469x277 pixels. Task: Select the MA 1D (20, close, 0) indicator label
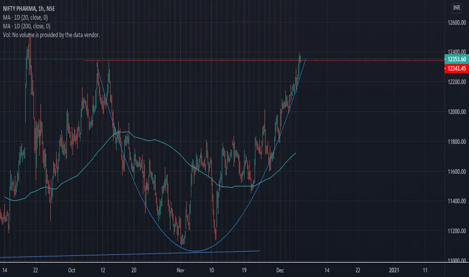point(25,17)
